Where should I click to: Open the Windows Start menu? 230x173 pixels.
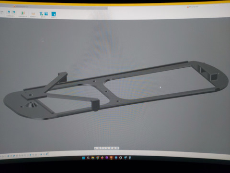point(83,158)
